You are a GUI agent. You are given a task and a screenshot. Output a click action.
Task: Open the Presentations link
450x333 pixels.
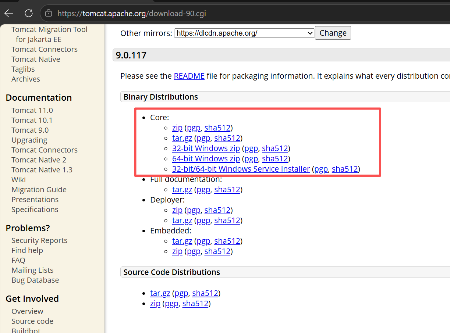35,200
